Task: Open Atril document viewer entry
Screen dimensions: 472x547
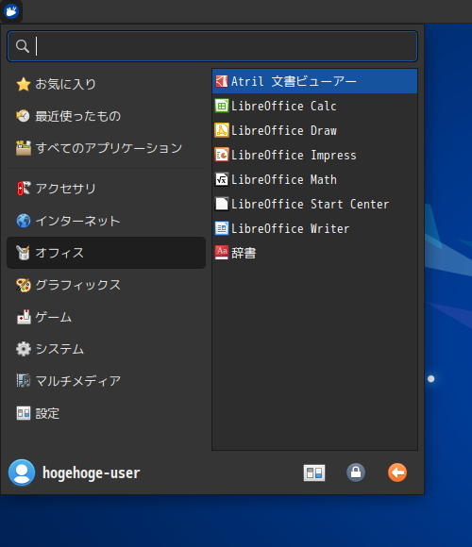Action: [314, 81]
